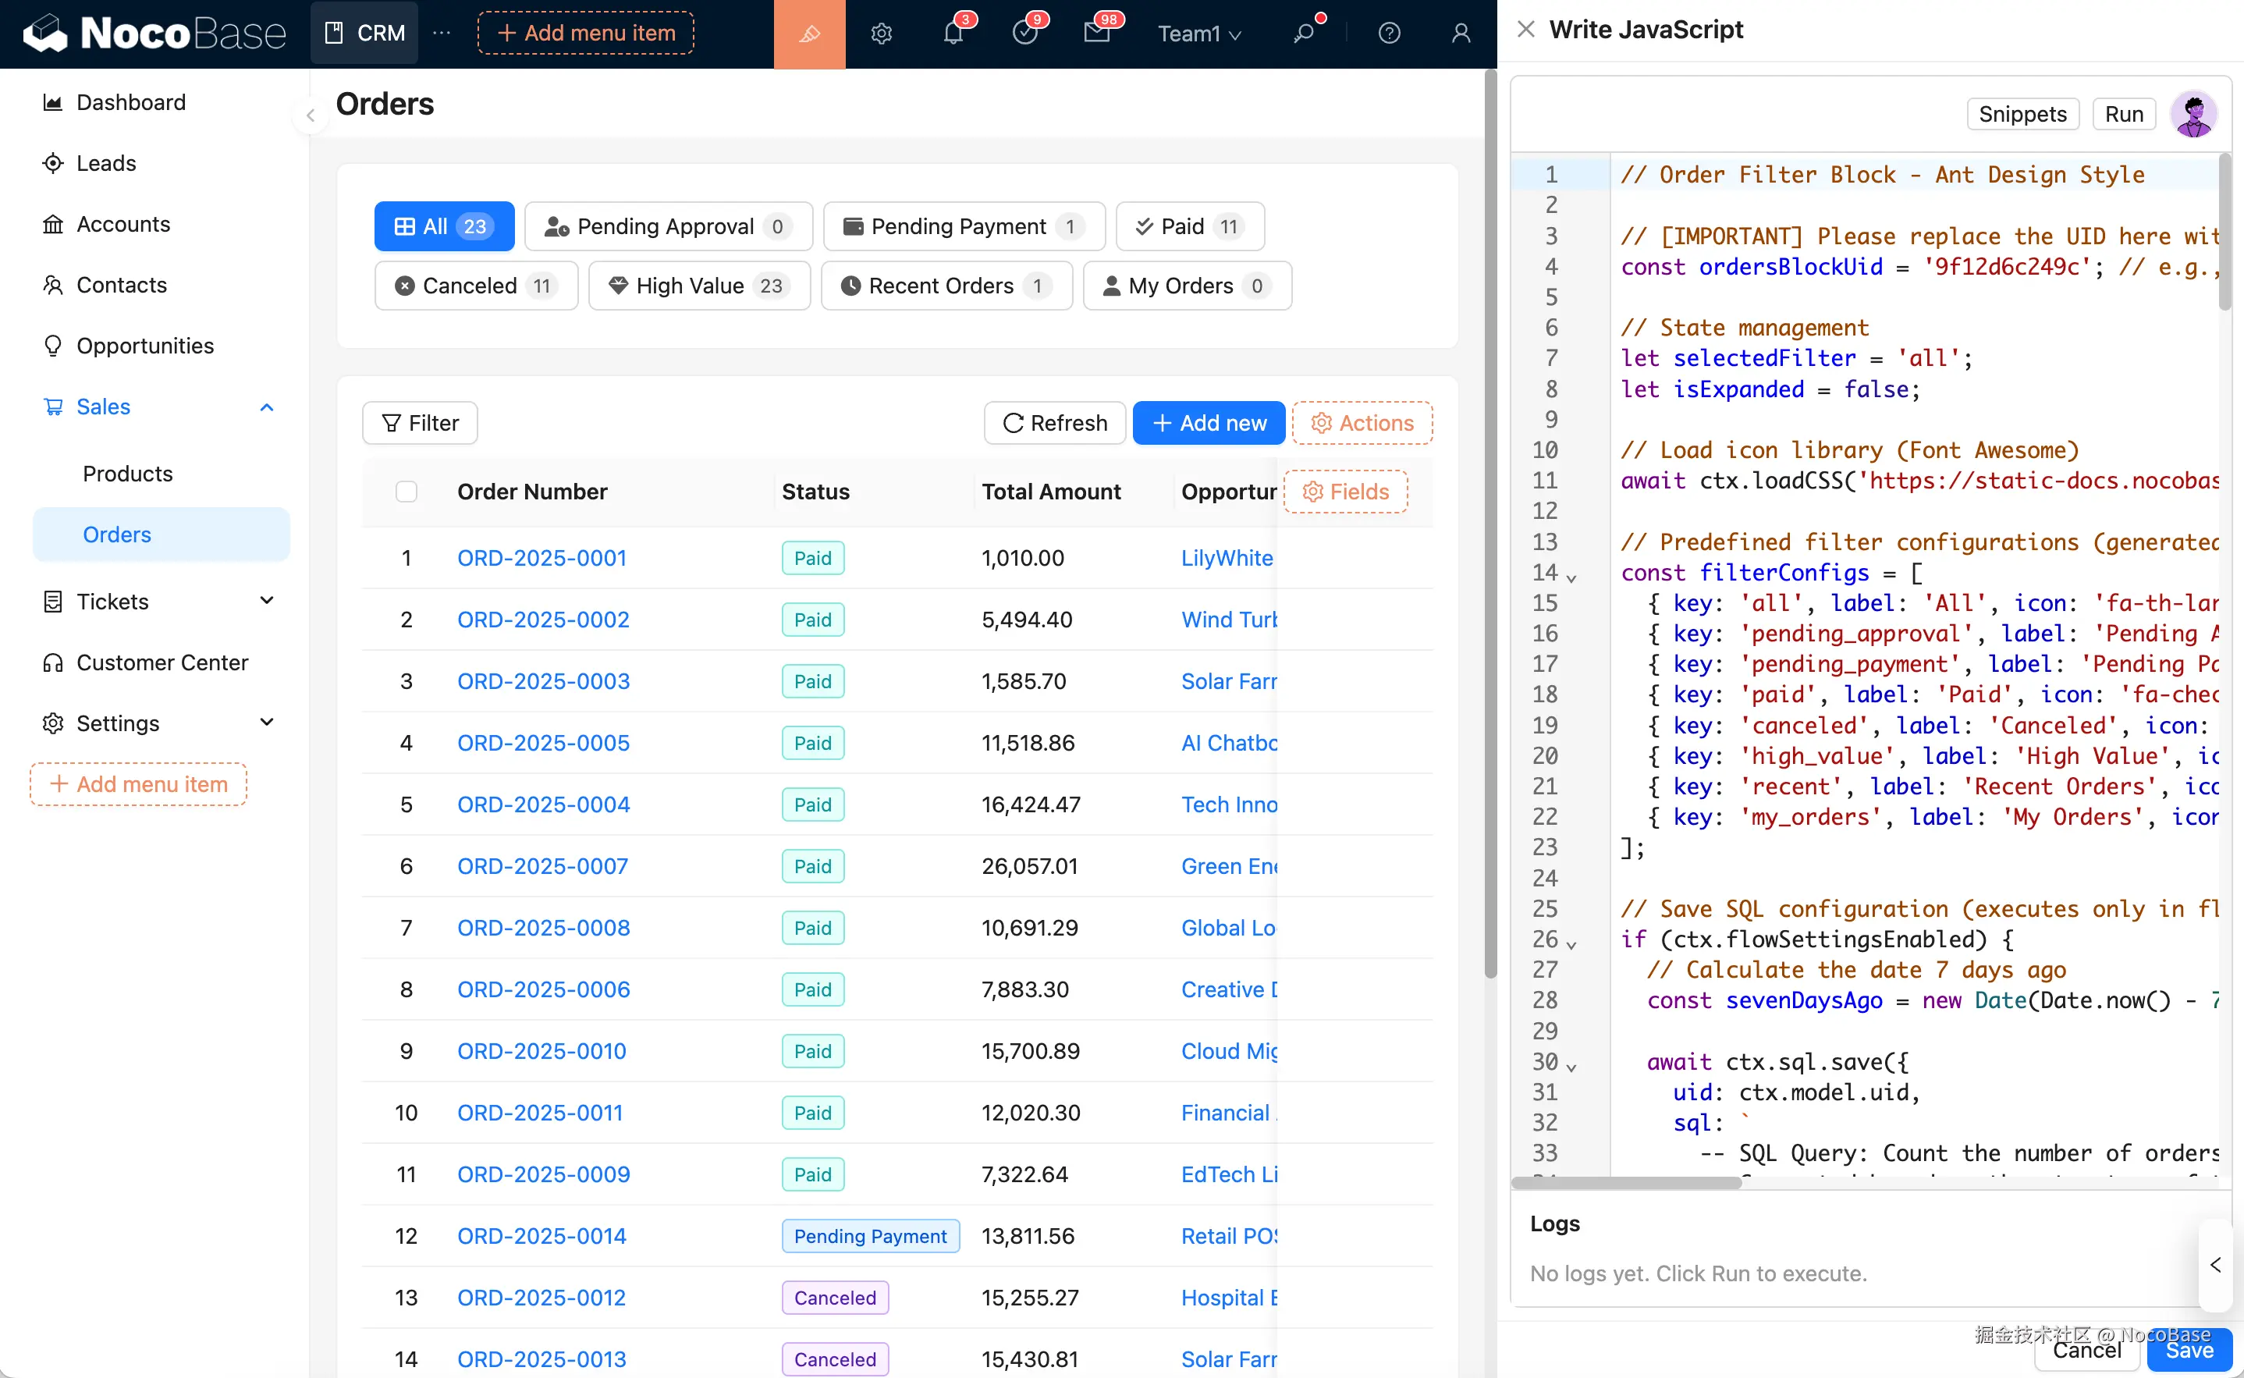Image resolution: width=2244 pixels, height=1378 pixels.
Task: Click the tasks check icon with 9 badge
Action: (x=1025, y=34)
